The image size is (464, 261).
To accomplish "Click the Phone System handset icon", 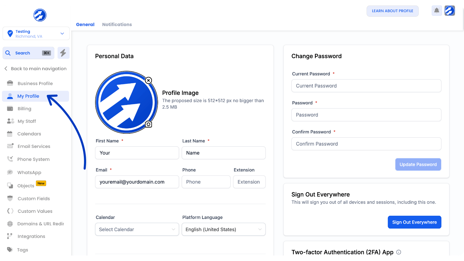I will coord(10,159).
